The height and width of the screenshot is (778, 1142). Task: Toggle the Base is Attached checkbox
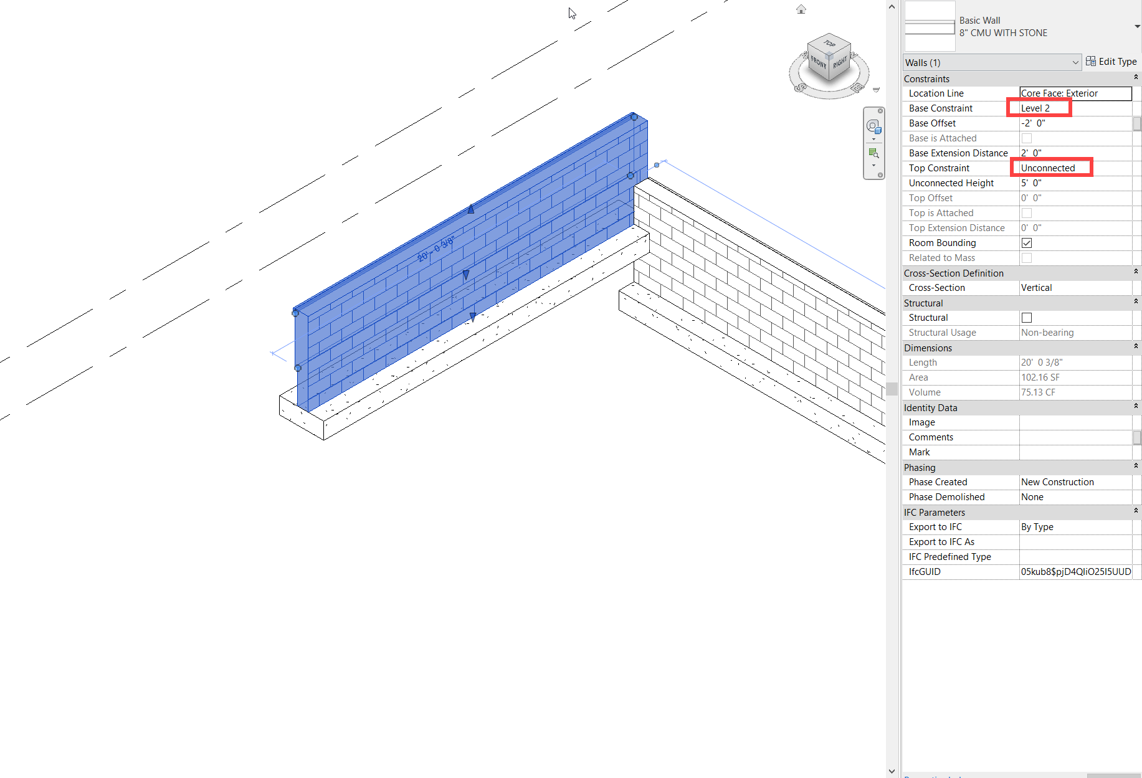coord(1026,138)
